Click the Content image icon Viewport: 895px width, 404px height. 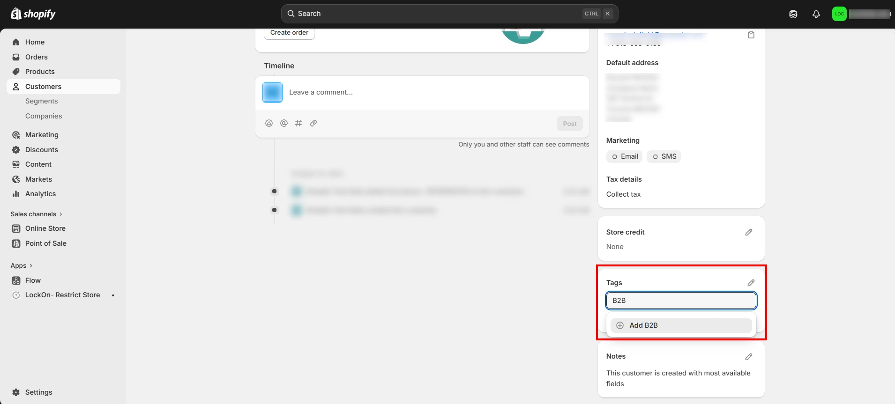click(x=16, y=164)
